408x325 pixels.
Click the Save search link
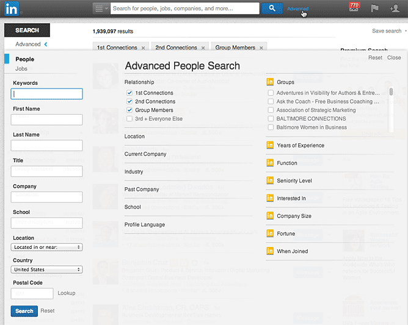click(387, 31)
